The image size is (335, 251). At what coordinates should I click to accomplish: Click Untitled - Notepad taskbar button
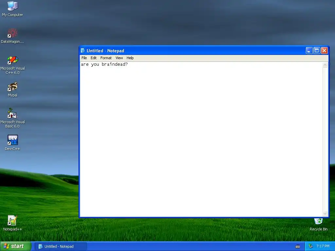[61, 246]
